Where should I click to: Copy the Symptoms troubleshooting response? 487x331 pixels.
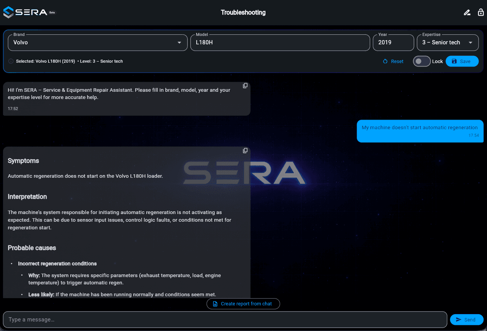click(x=245, y=150)
